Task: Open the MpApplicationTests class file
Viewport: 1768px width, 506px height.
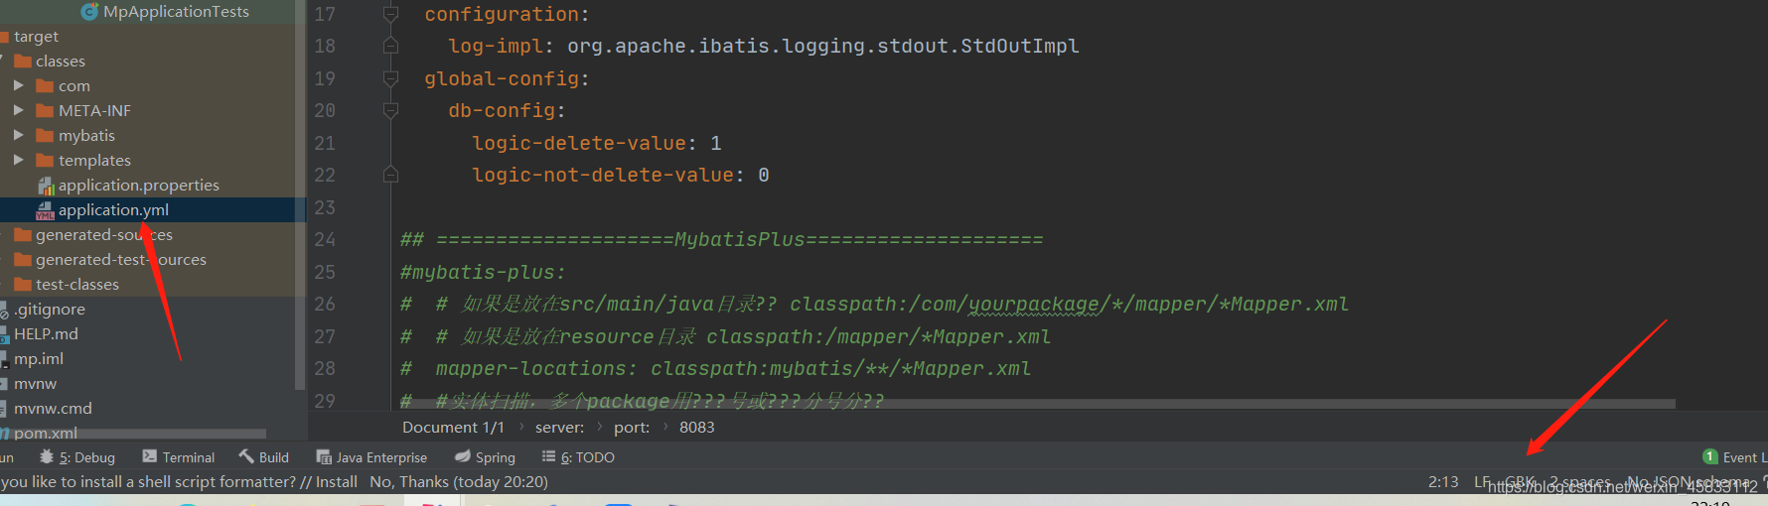Action: (176, 12)
